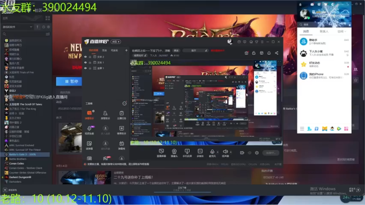
Task: Open the 弹幕助手 tool
Action: click(89, 115)
